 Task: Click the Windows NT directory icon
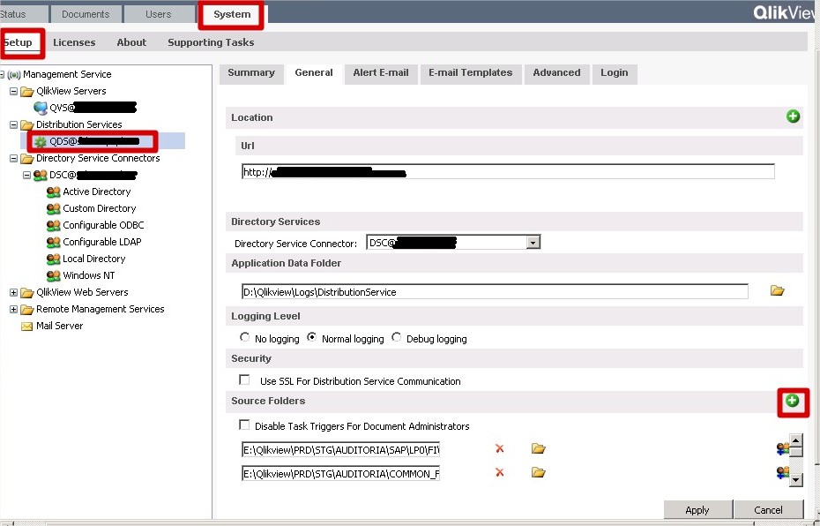53,276
